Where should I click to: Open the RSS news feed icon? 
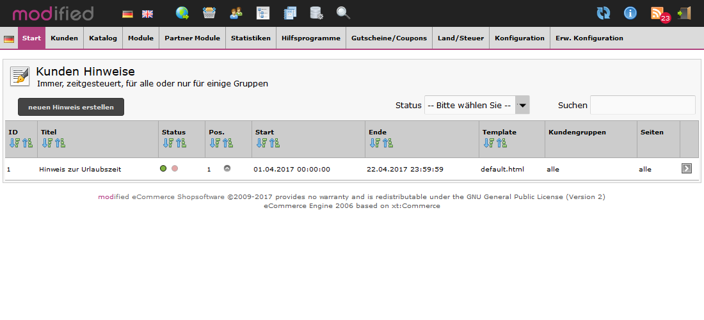[x=657, y=13]
